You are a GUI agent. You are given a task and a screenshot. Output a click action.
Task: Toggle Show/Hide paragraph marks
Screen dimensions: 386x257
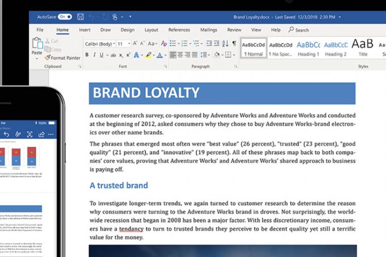click(234, 43)
